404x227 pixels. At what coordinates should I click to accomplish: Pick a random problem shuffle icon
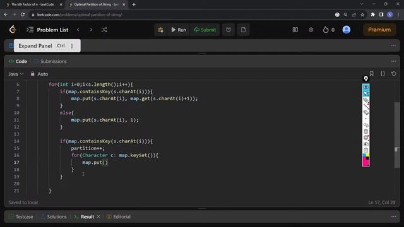tap(104, 30)
